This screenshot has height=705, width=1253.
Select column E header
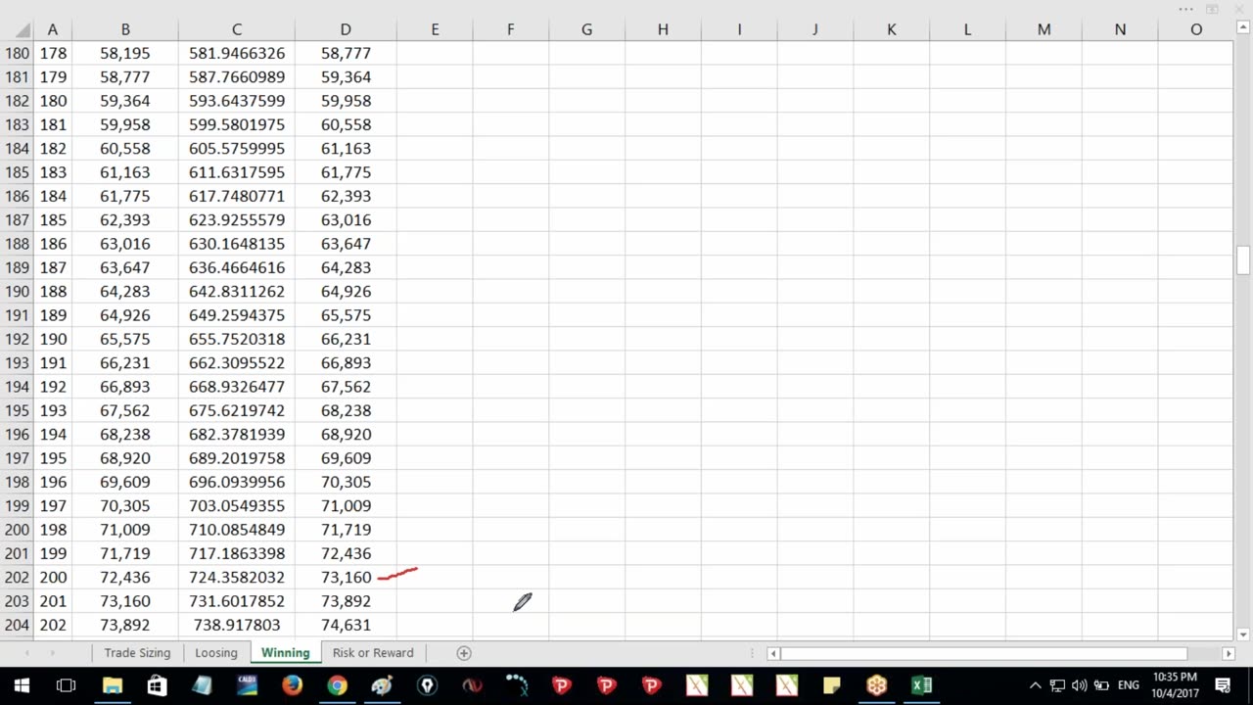coord(435,29)
